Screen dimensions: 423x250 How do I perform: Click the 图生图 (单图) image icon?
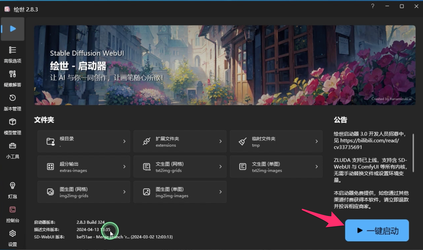[147, 192]
